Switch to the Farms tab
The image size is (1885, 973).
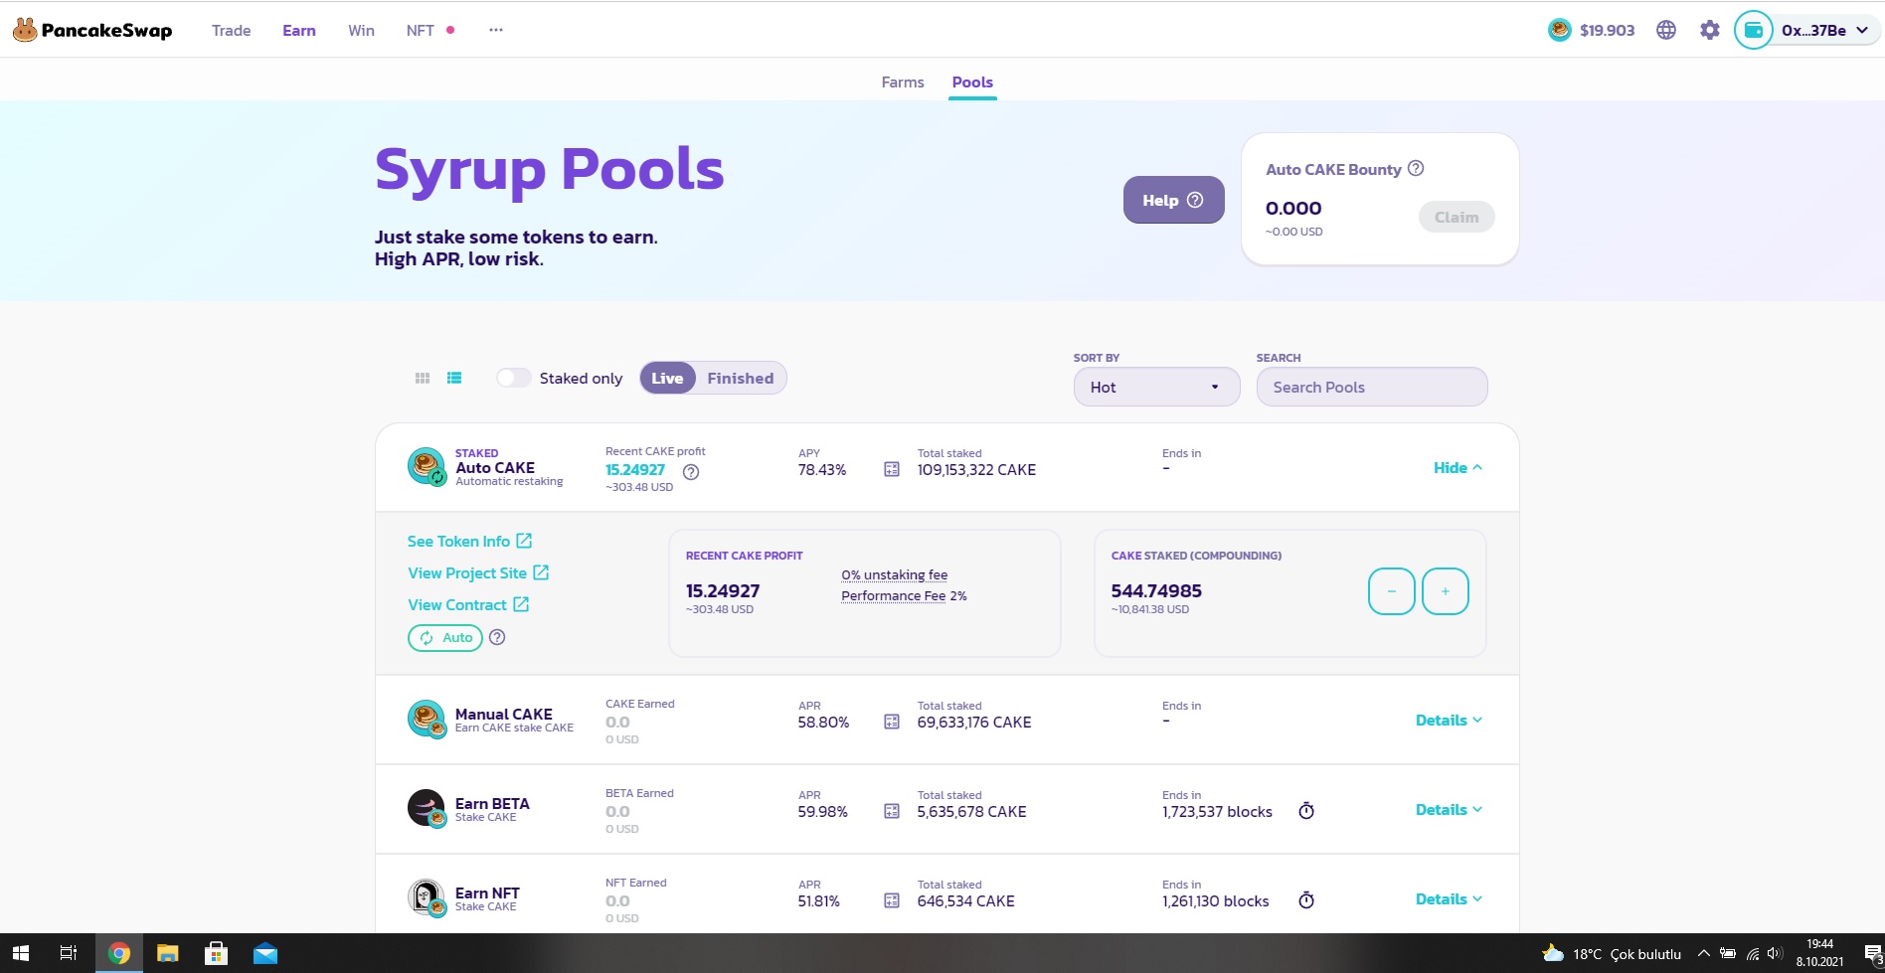point(903,82)
